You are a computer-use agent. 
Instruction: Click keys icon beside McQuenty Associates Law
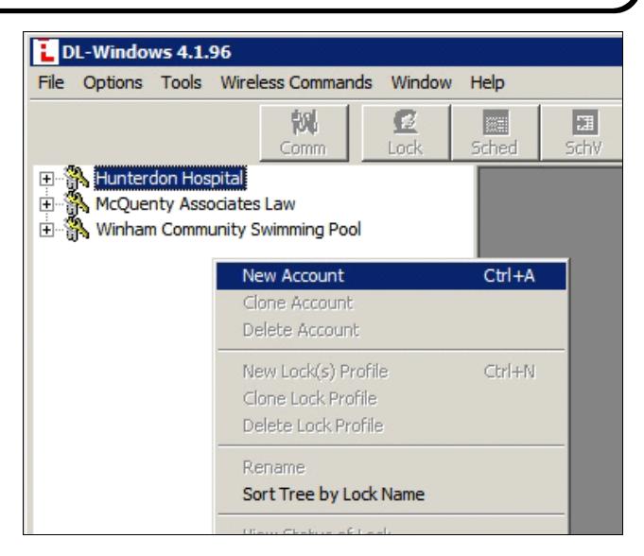pyautogui.click(x=77, y=203)
